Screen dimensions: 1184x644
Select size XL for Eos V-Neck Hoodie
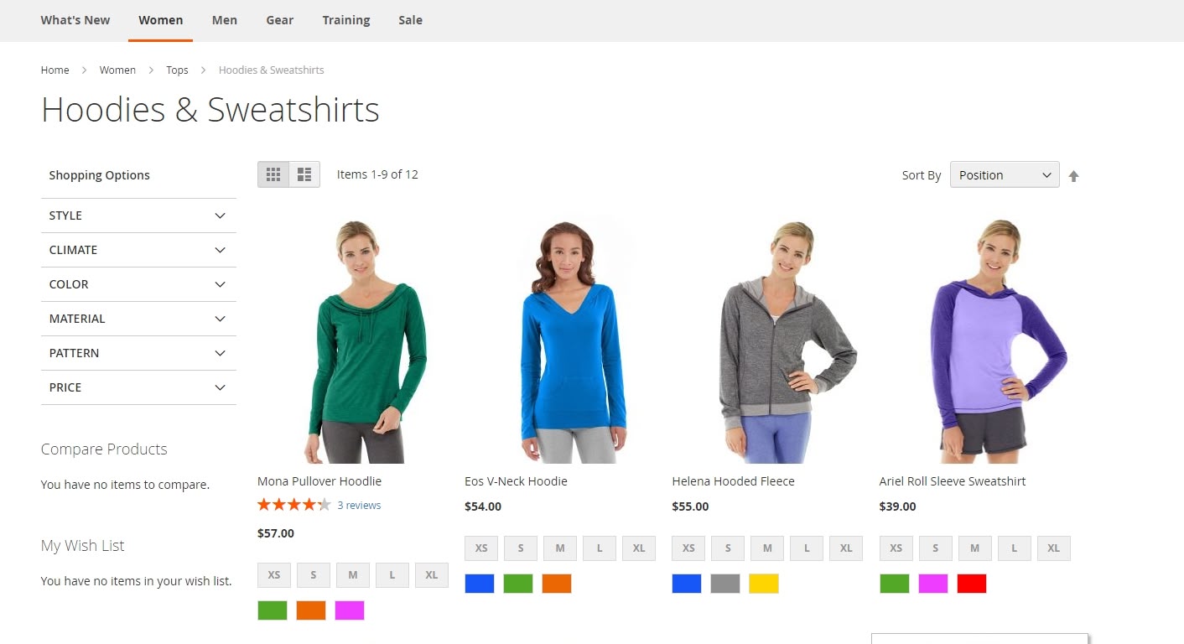[639, 548]
